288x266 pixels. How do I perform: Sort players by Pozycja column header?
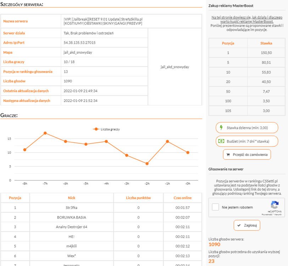tap(15, 198)
